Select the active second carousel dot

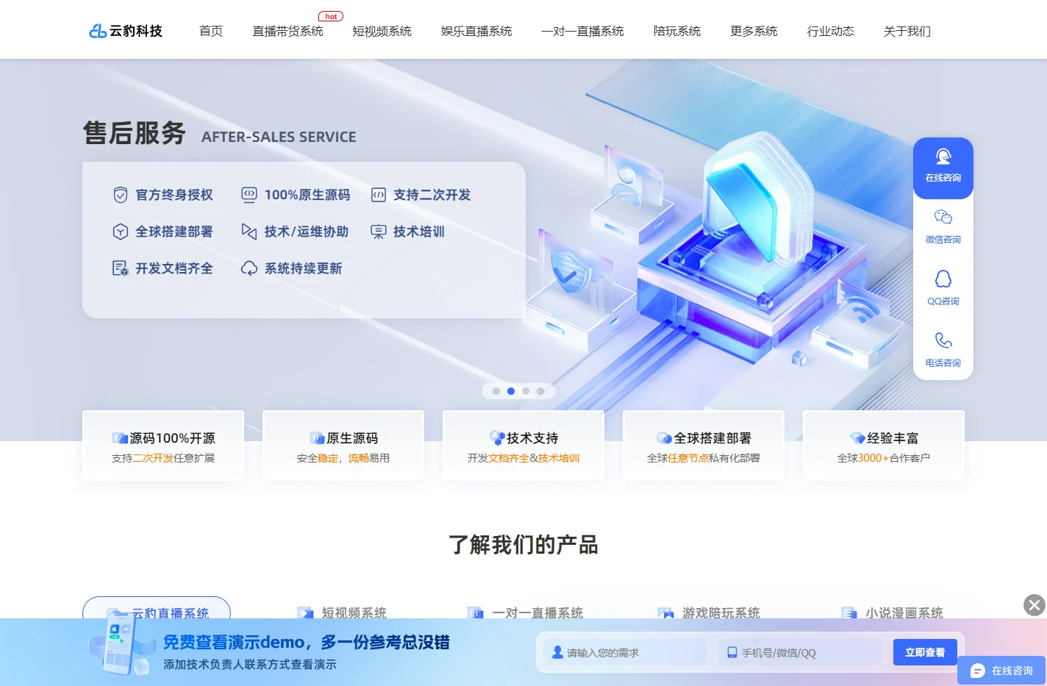coord(511,391)
